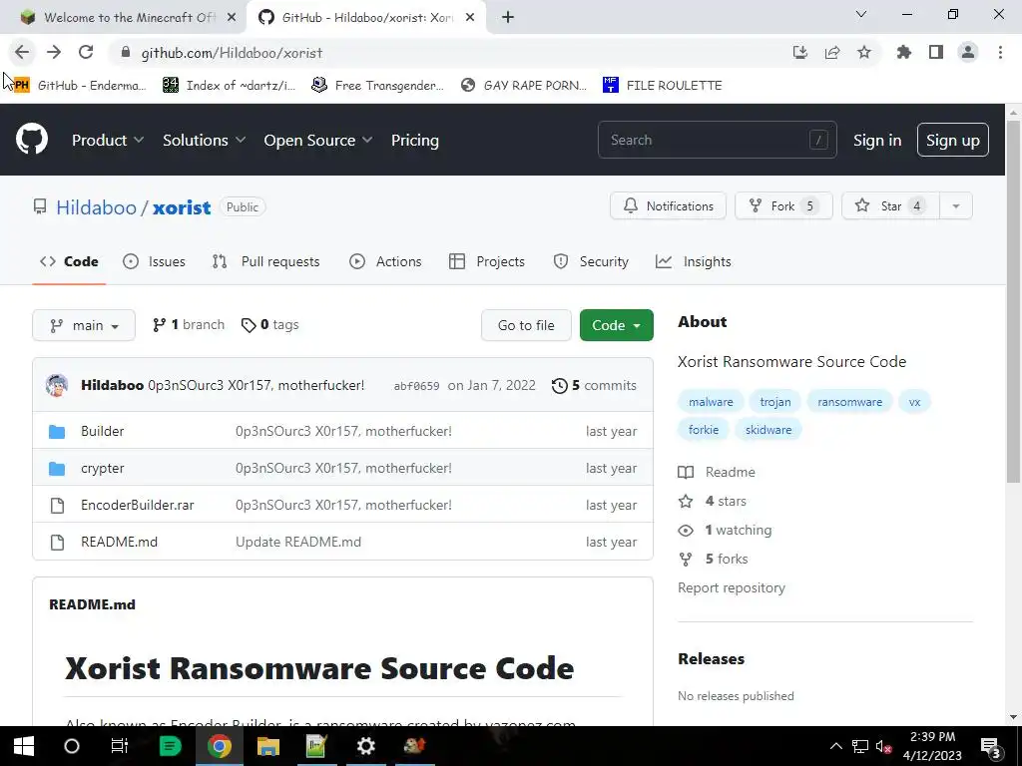
Task: Open the Hildaboo owner link
Action: point(96,207)
